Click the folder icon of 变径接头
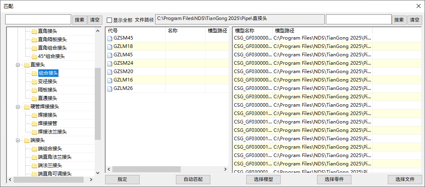The width and height of the screenshot is (425, 187). tap(34, 82)
